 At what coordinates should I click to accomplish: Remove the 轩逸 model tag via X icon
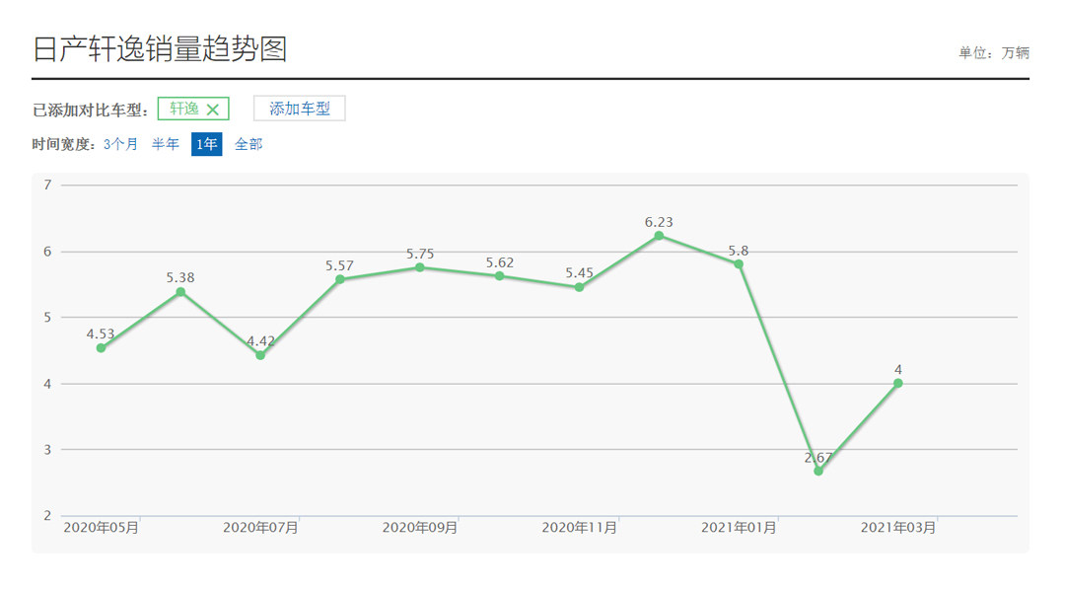coord(213,110)
